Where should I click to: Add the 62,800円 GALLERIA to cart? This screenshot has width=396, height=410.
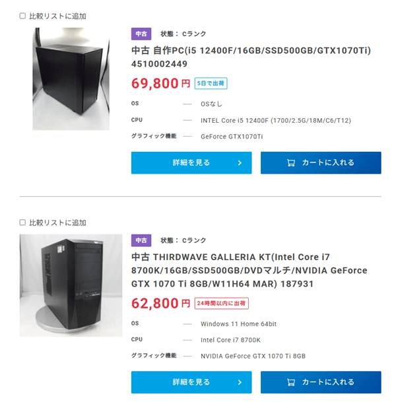[x=321, y=382]
